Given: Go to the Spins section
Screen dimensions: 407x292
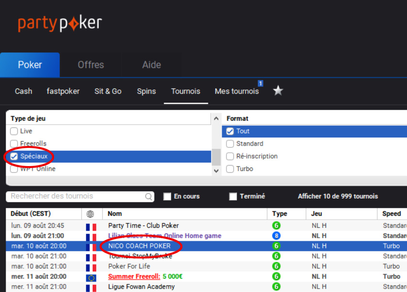Looking at the screenshot, I should pos(147,91).
